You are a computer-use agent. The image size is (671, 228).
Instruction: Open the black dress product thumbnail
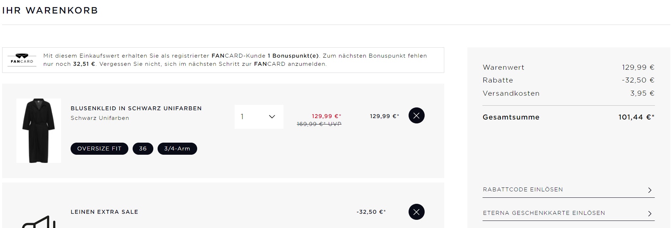click(x=39, y=131)
